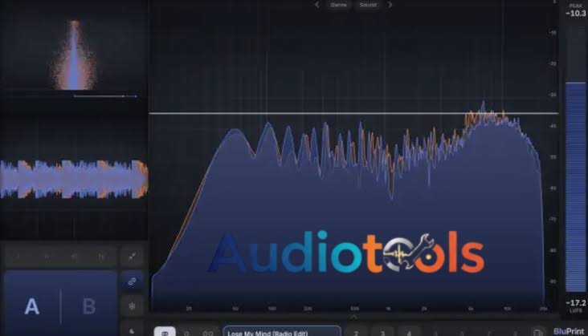Click the small chevron below the spectrum

click(353, 317)
